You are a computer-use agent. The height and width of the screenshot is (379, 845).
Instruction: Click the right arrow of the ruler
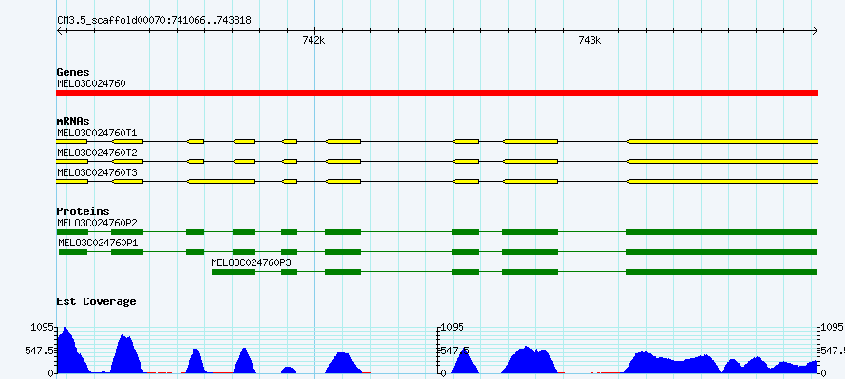[815, 31]
